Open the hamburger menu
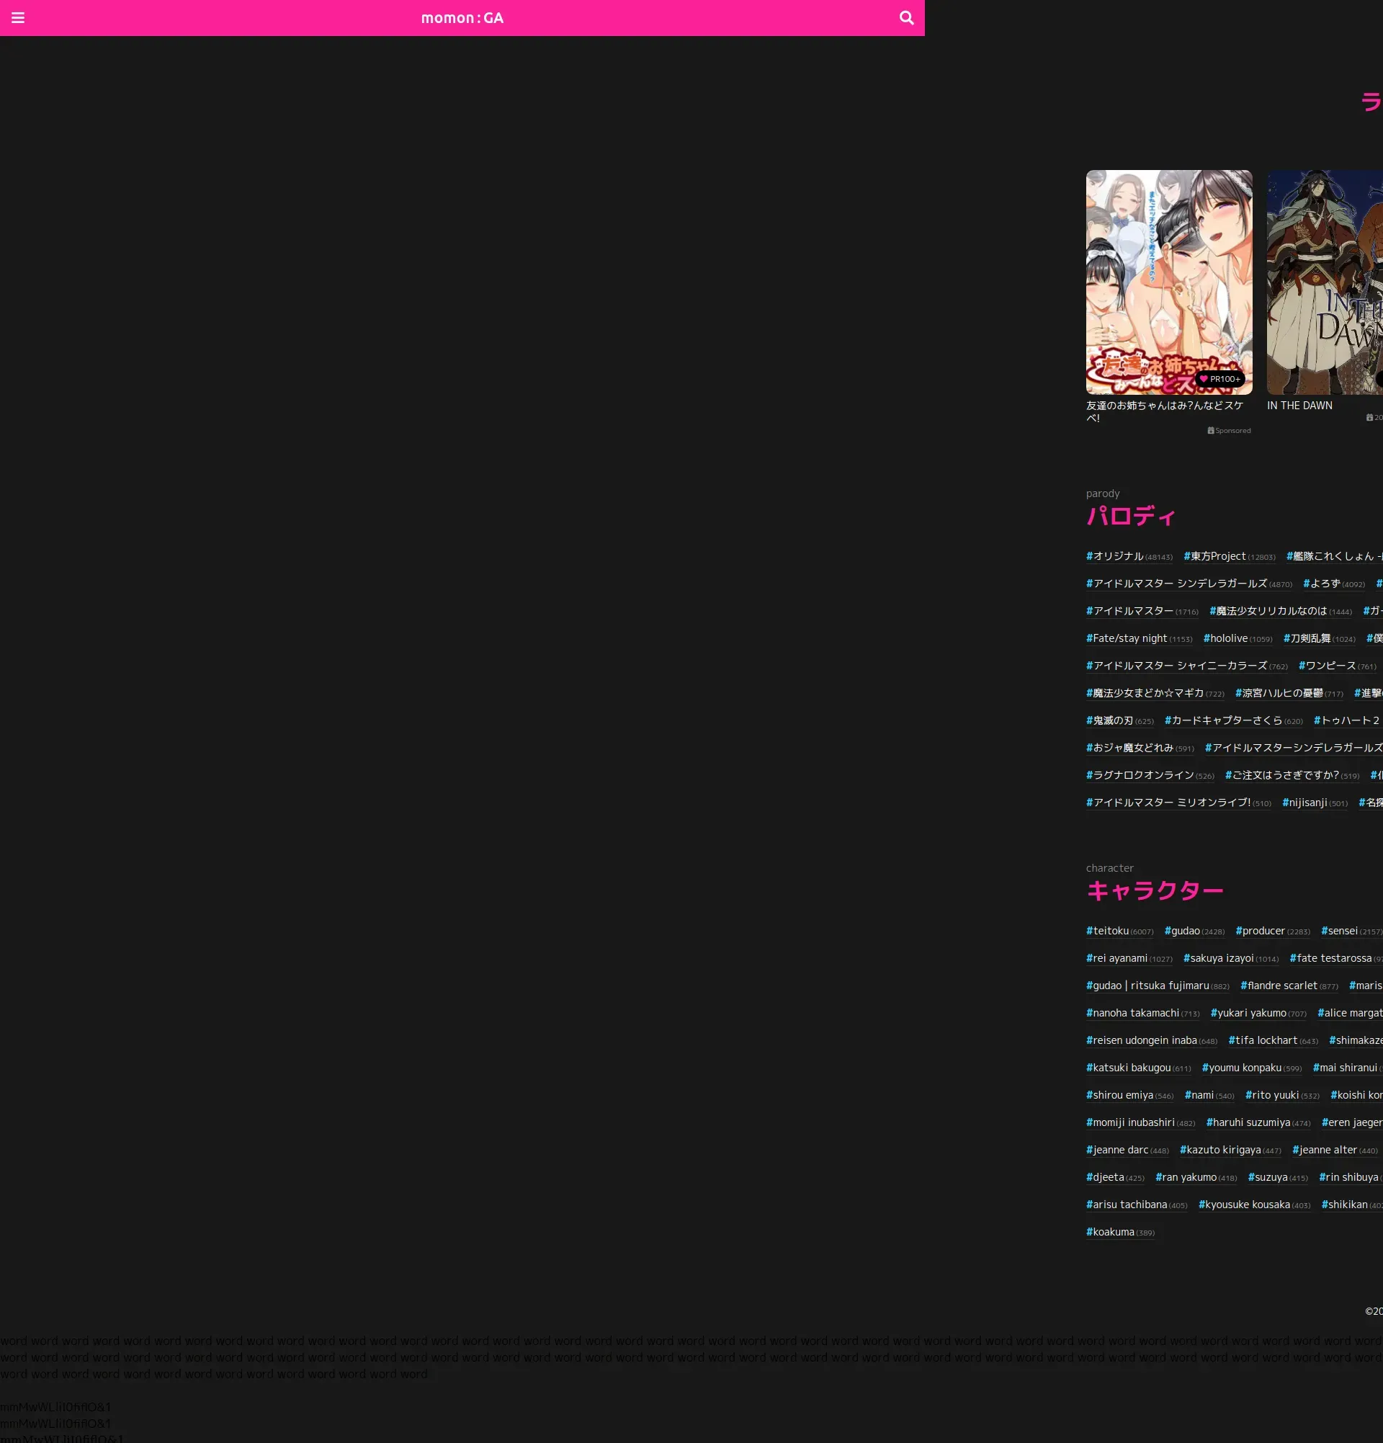This screenshot has height=1443, width=1383. pyautogui.click(x=19, y=18)
